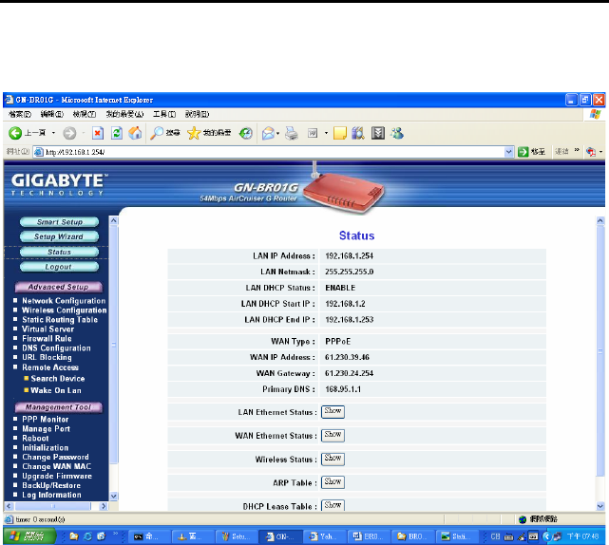Viewport: 609px width, 545px height.
Task: Open Change WAN MAC page
Action: point(57,466)
